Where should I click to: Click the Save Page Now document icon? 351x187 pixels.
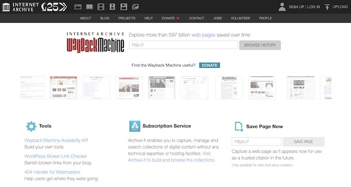[239, 126]
